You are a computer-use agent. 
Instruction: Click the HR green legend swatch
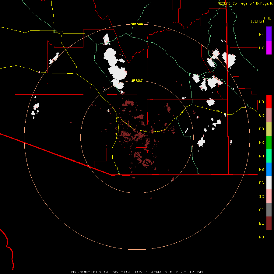[x=269, y=142]
